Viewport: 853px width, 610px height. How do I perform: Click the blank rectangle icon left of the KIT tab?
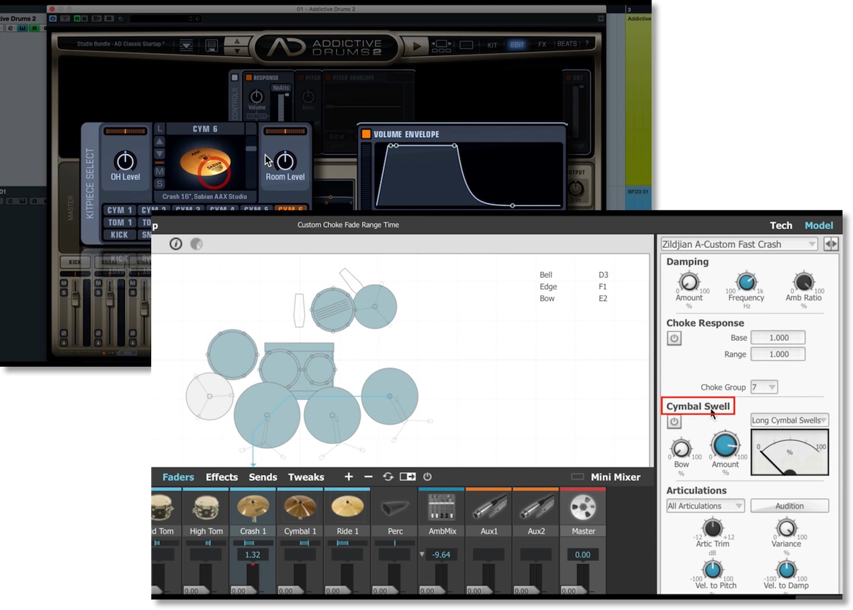tap(466, 45)
